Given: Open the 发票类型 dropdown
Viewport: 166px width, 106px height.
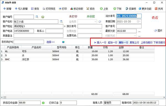Looking at the screenshot, I should coord(100,31).
